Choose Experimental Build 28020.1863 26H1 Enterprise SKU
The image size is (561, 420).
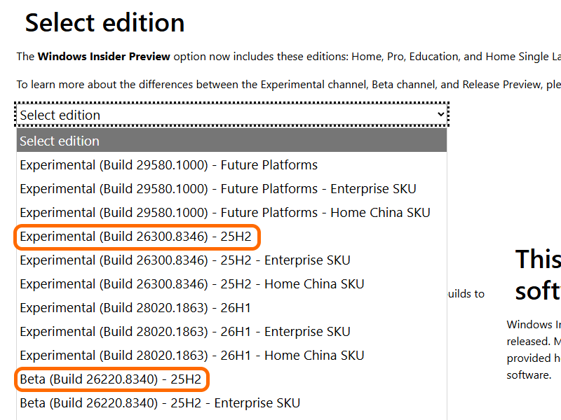click(231, 331)
